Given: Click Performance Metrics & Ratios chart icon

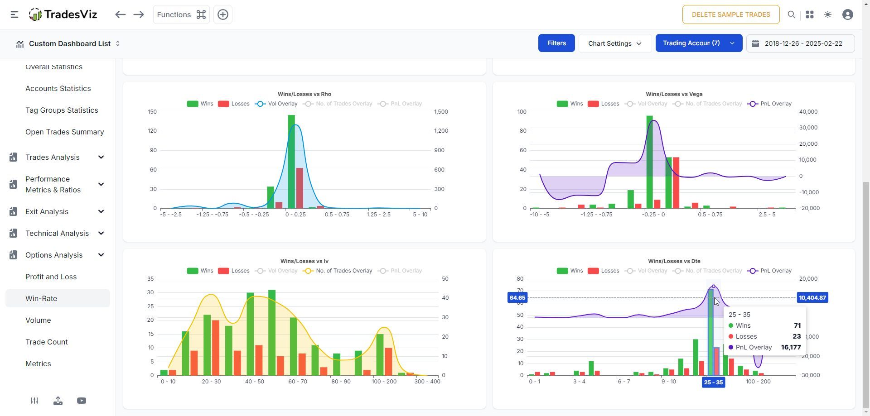Looking at the screenshot, I should point(13,184).
